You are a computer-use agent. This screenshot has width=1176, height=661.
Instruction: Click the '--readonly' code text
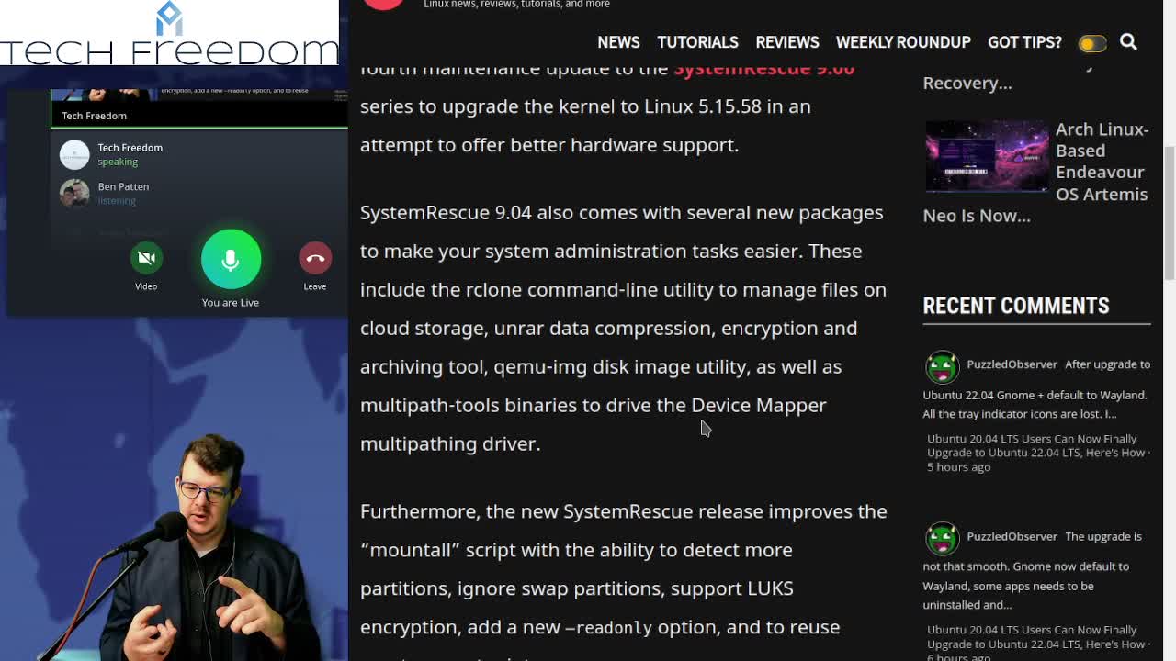(608, 628)
